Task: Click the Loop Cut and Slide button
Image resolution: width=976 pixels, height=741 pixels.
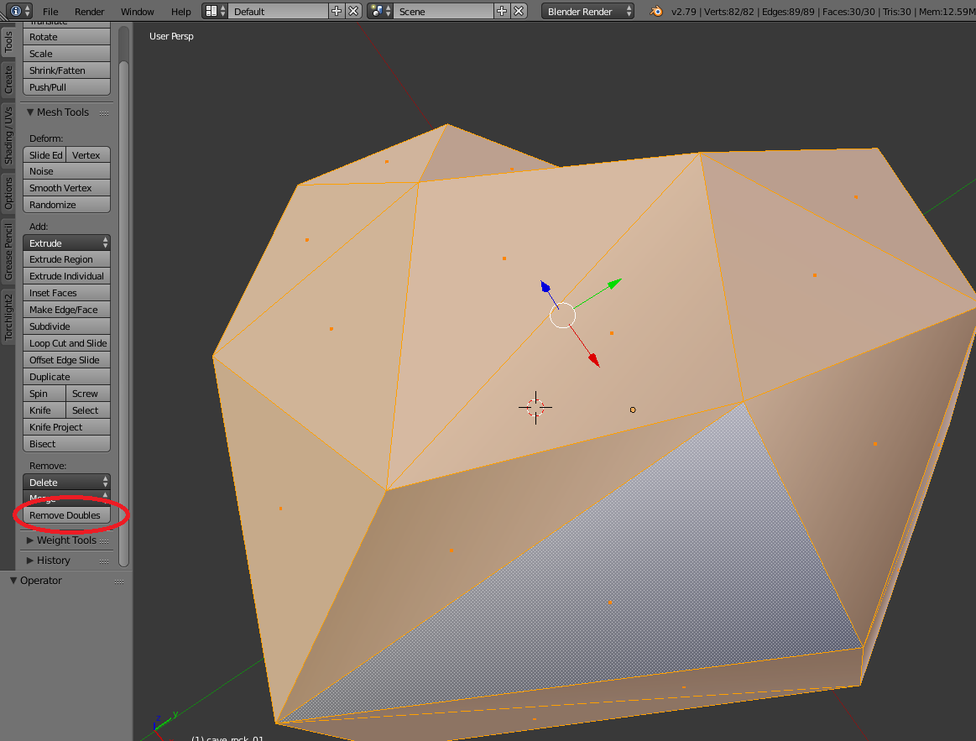Action: point(67,343)
